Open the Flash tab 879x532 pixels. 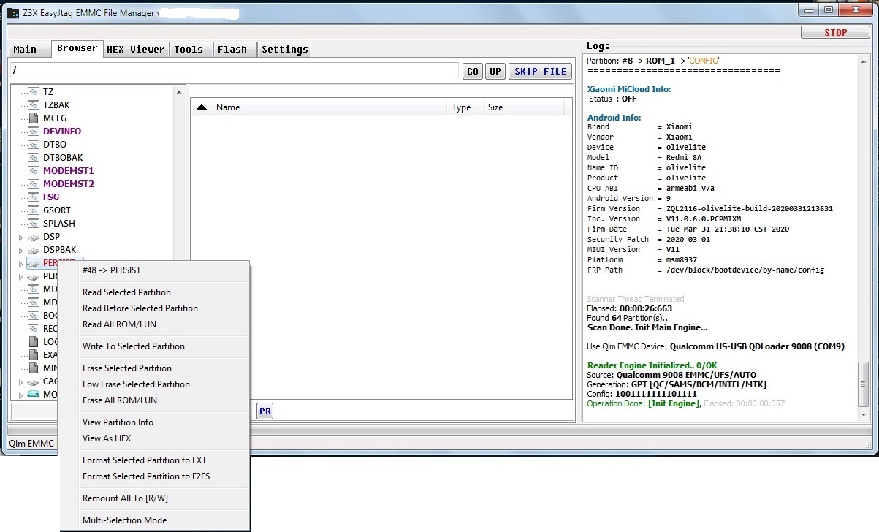tap(232, 50)
